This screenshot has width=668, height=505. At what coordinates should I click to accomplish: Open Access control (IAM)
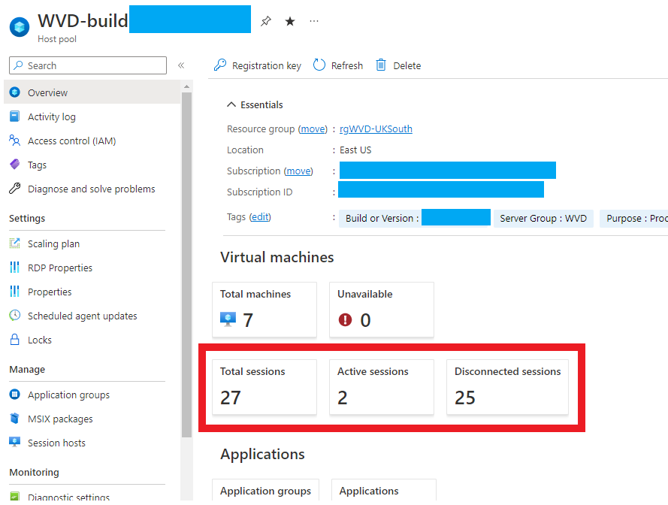coord(92,141)
